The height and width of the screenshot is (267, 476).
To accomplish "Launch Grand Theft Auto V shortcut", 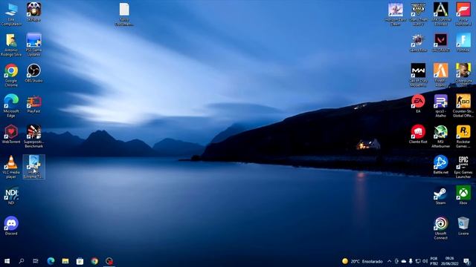I will 418,14.
